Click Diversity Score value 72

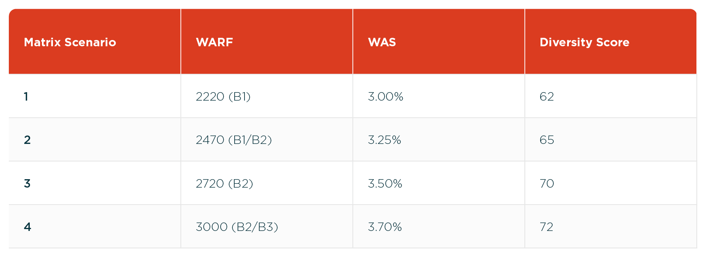click(x=546, y=227)
